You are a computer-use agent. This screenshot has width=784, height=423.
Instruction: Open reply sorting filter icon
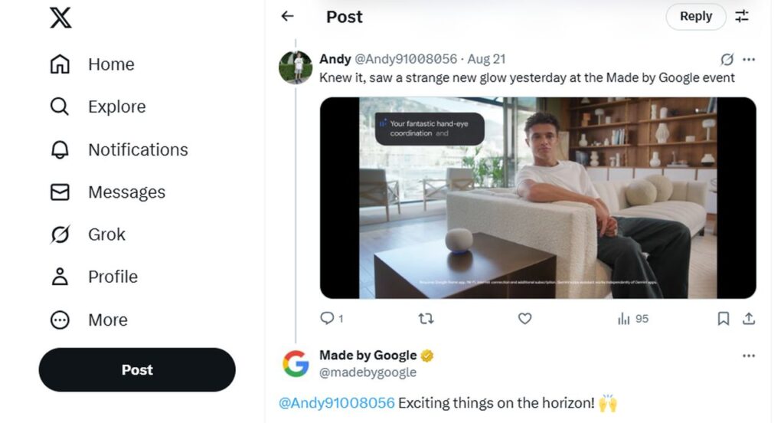(x=742, y=16)
